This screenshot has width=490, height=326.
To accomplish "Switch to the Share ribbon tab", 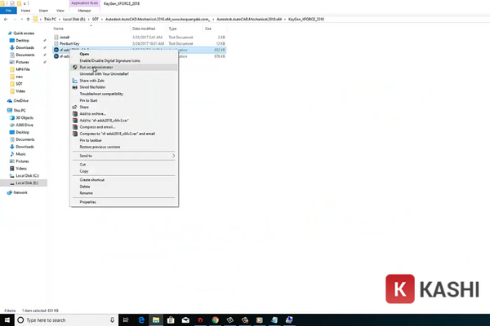I will [x=43, y=11].
